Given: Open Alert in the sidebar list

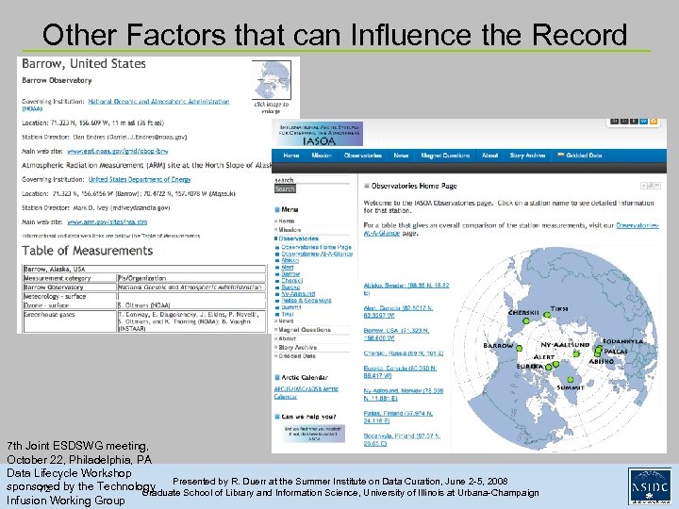Looking at the screenshot, I should click(287, 268).
